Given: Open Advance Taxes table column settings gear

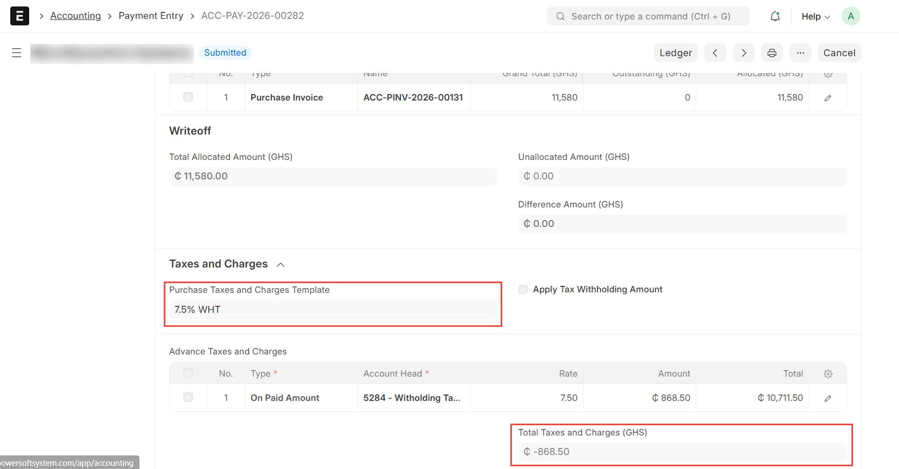Looking at the screenshot, I should click(828, 374).
